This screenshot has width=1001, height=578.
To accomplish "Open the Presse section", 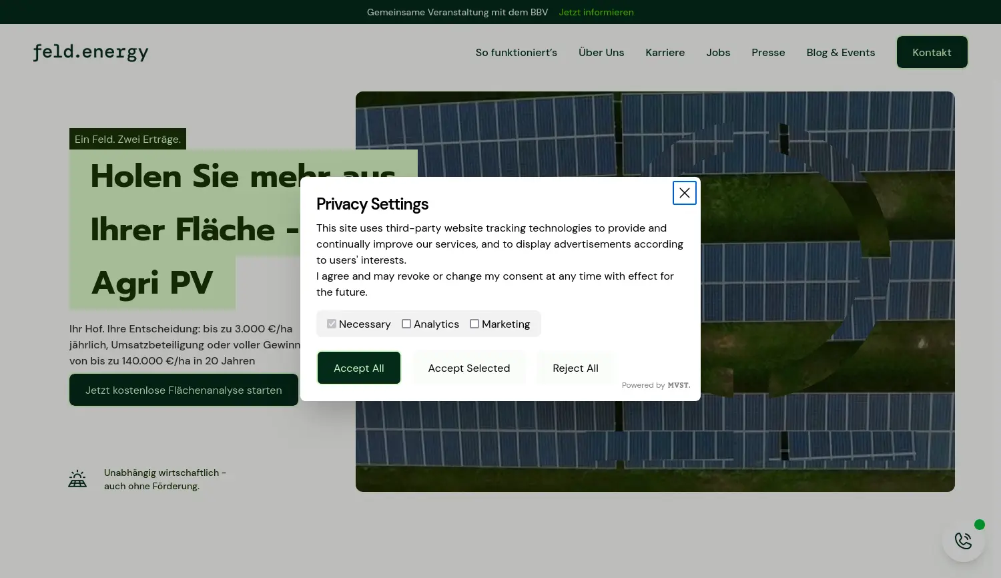I will click(768, 52).
